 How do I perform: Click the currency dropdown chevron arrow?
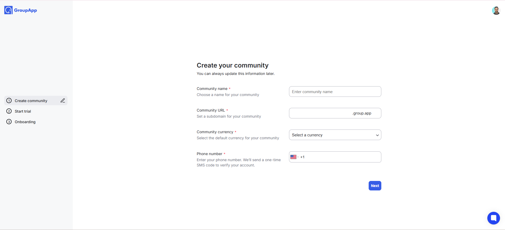377,135
